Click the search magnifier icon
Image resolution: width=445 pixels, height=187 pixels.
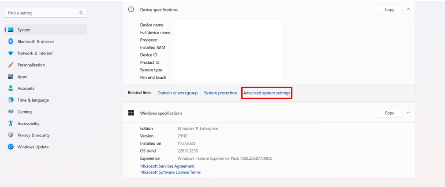click(x=81, y=13)
